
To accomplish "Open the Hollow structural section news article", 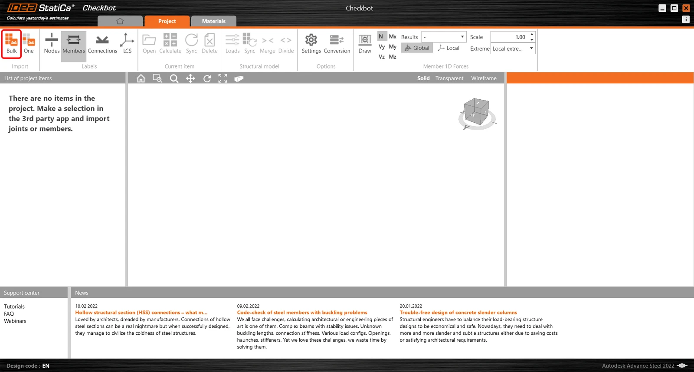I will [x=141, y=313].
